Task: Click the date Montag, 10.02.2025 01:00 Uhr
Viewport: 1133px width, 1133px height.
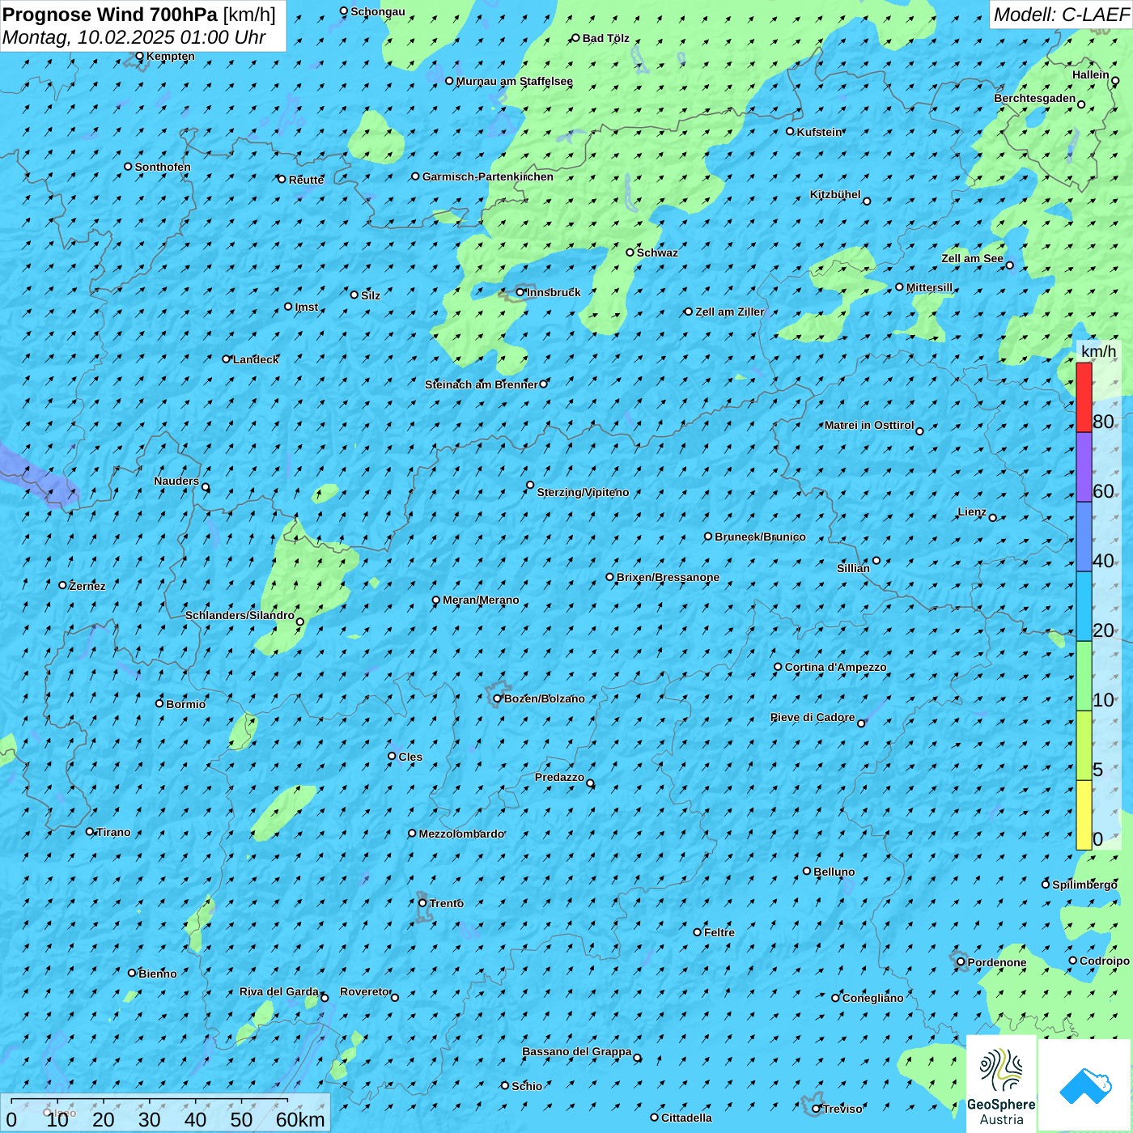Action: tap(134, 37)
